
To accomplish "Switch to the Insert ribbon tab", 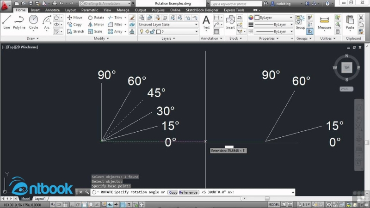I will click(35, 10).
